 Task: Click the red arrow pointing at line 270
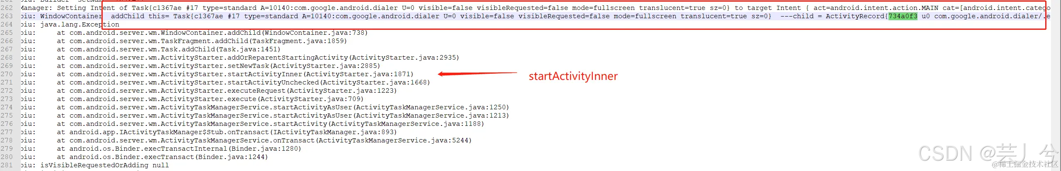477,74
